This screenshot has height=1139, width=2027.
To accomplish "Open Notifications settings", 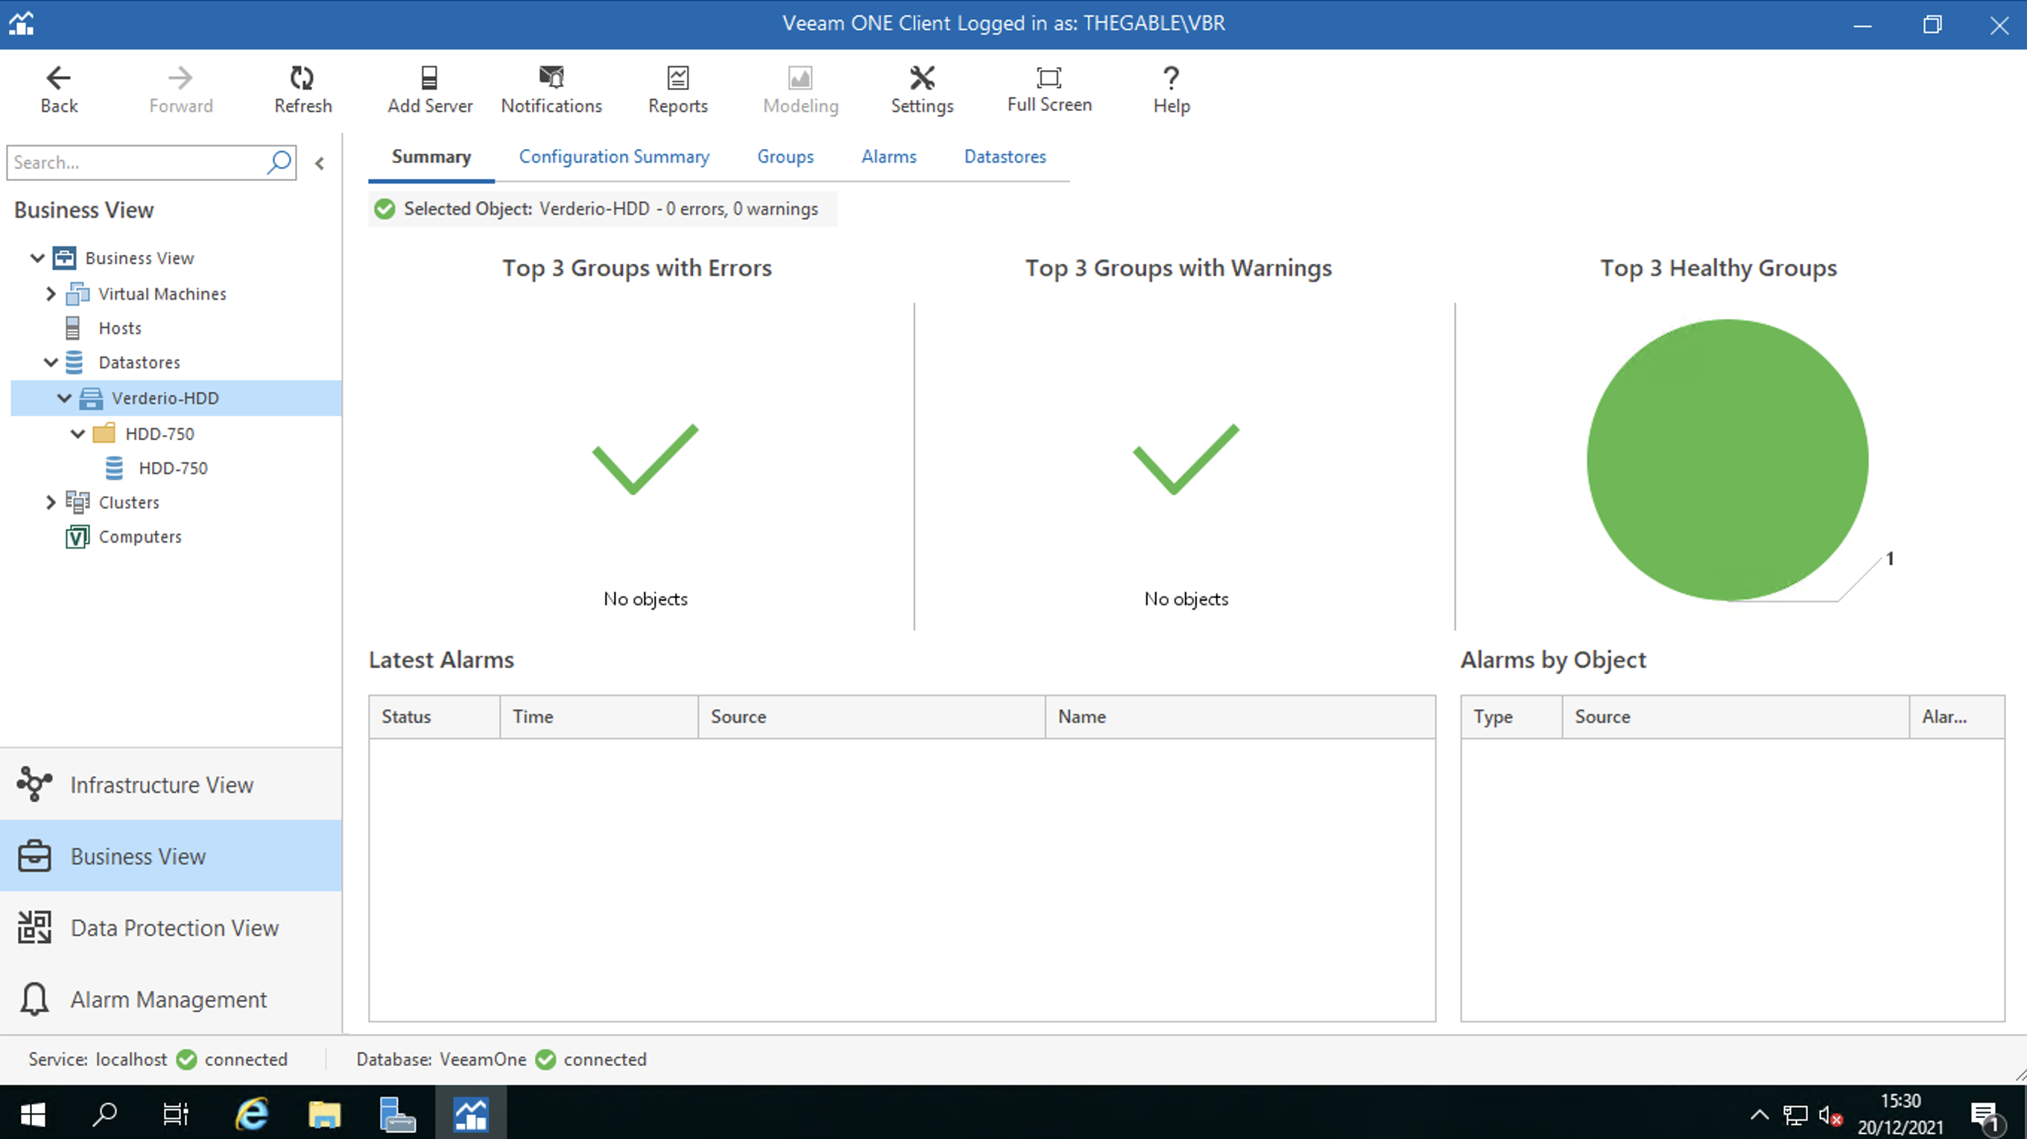I will (x=551, y=89).
